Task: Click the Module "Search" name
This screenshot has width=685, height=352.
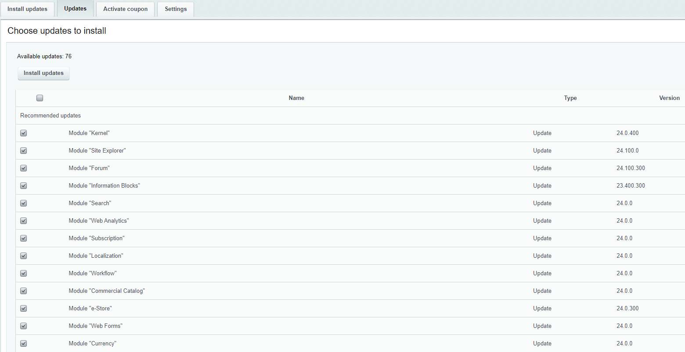Action: point(90,203)
